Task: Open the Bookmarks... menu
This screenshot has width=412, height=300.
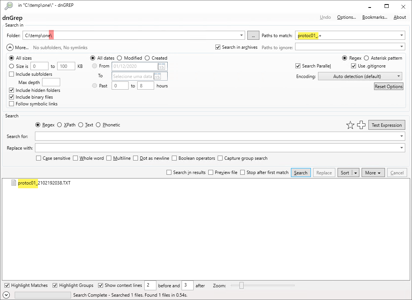Action: coord(374,17)
